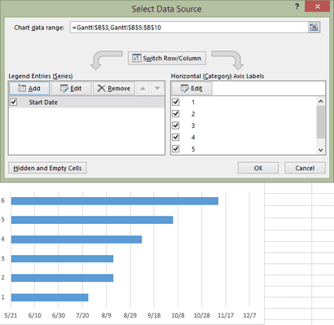Move series up with the up arrow

tap(143, 88)
